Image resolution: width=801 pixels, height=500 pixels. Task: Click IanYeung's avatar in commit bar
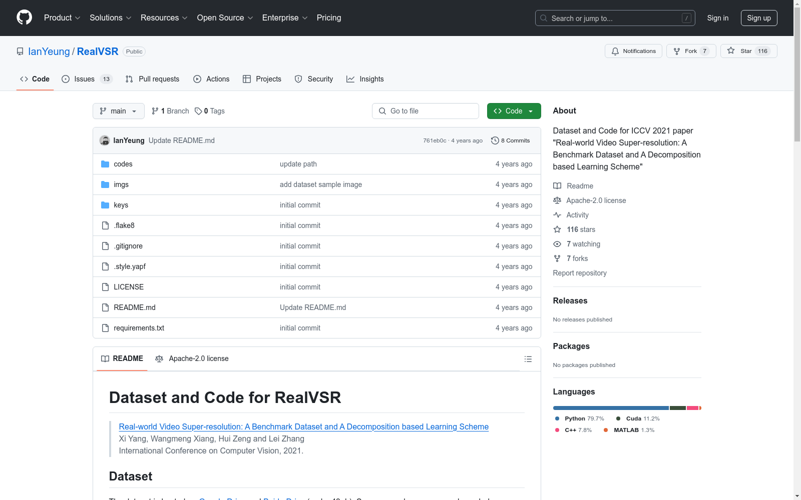pos(105,140)
